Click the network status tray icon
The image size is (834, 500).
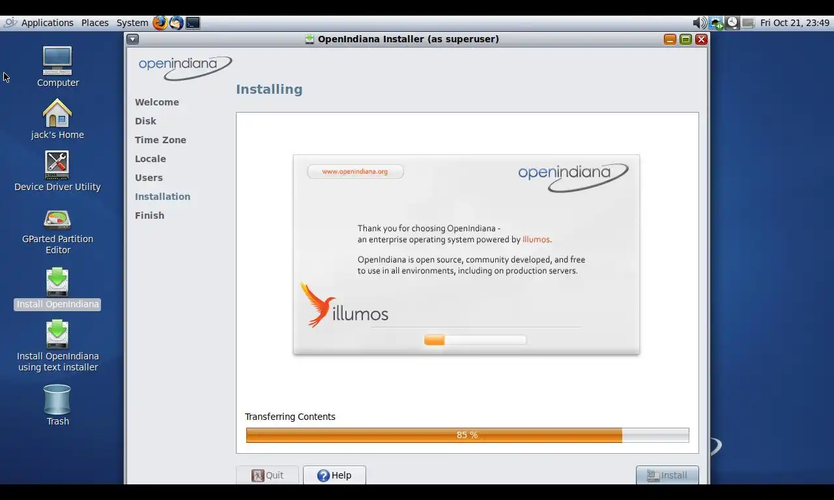716,23
